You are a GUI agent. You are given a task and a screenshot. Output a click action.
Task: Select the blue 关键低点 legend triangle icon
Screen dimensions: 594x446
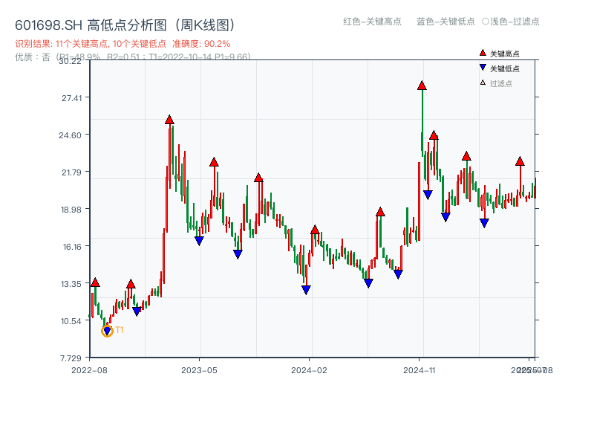tap(481, 68)
